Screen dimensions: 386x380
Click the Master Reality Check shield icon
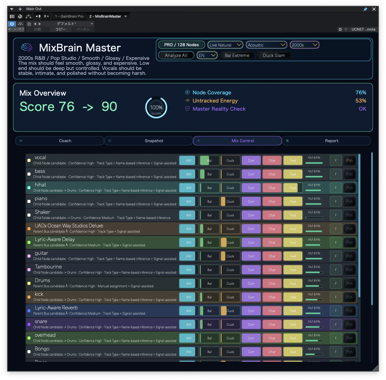pyautogui.click(x=187, y=109)
